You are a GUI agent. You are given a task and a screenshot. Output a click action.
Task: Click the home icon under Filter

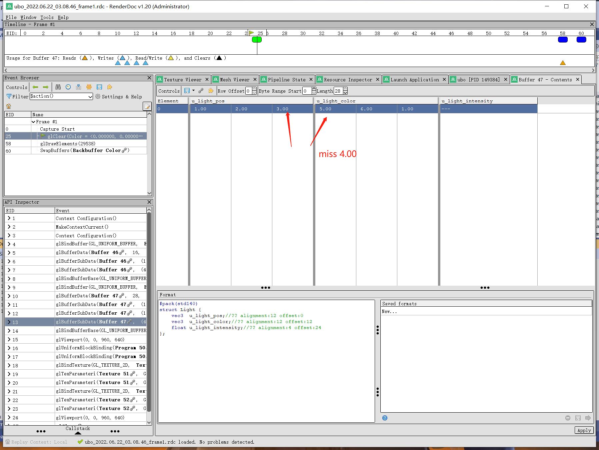click(x=9, y=106)
